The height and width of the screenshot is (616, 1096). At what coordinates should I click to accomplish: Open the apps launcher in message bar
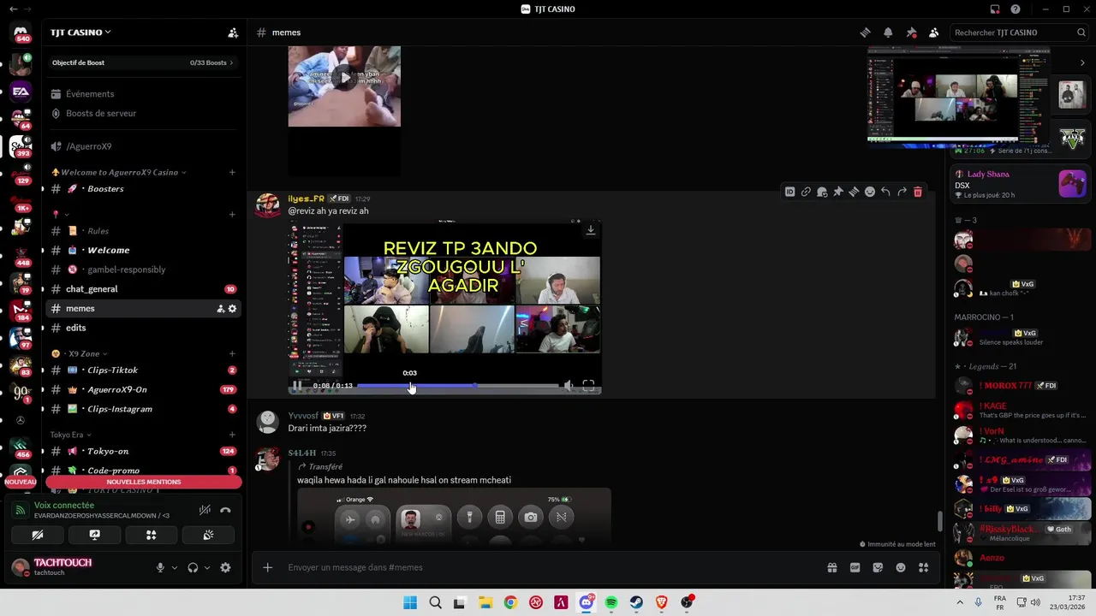[x=924, y=567]
